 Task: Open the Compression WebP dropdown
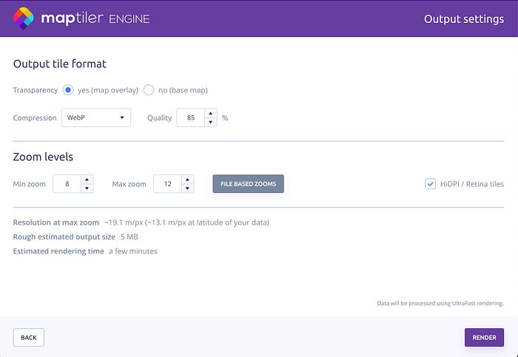[x=96, y=118]
